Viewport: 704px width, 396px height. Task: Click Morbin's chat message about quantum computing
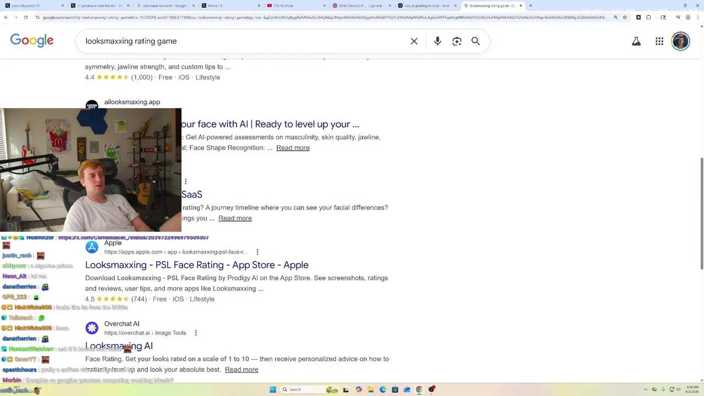point(88,380)
